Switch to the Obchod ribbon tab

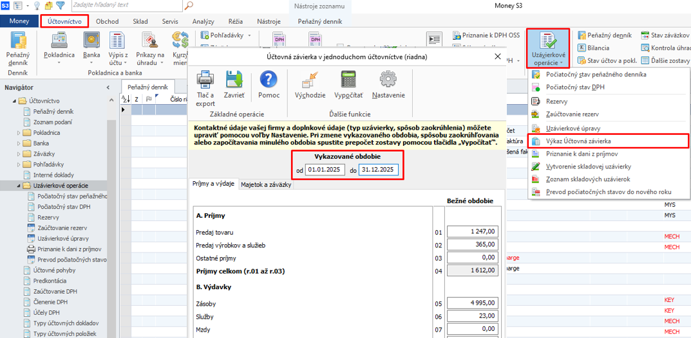click(x=107, y=21)
